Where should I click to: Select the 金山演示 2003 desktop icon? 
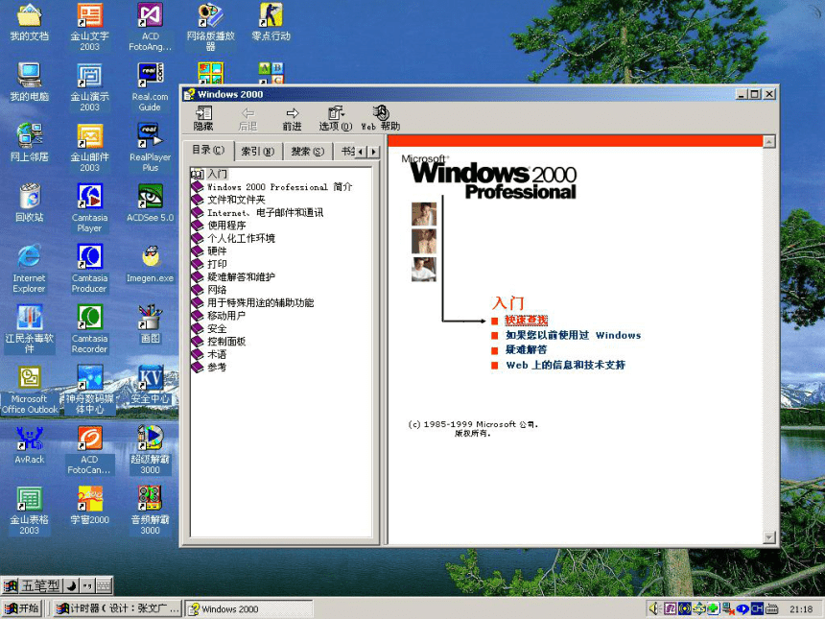[x=90, y=87]
